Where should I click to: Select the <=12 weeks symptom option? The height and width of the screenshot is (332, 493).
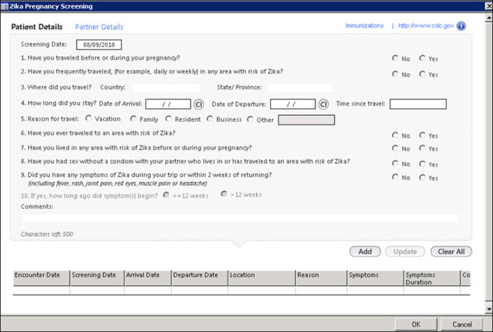coord(166,195)
